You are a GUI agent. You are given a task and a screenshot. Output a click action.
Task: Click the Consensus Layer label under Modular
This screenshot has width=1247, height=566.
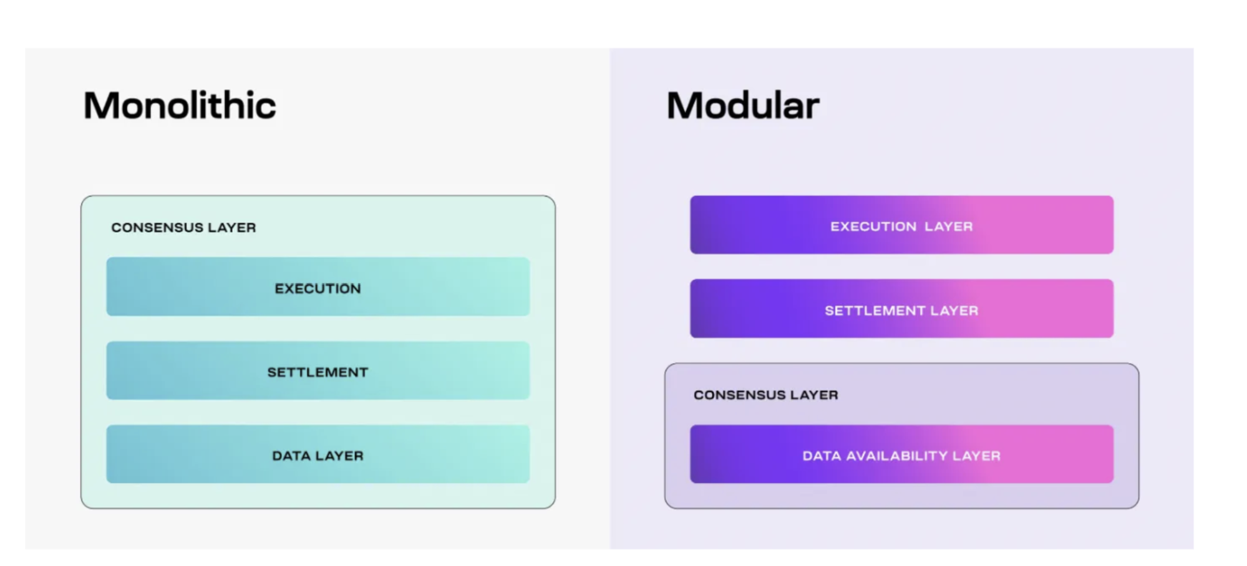765,395
